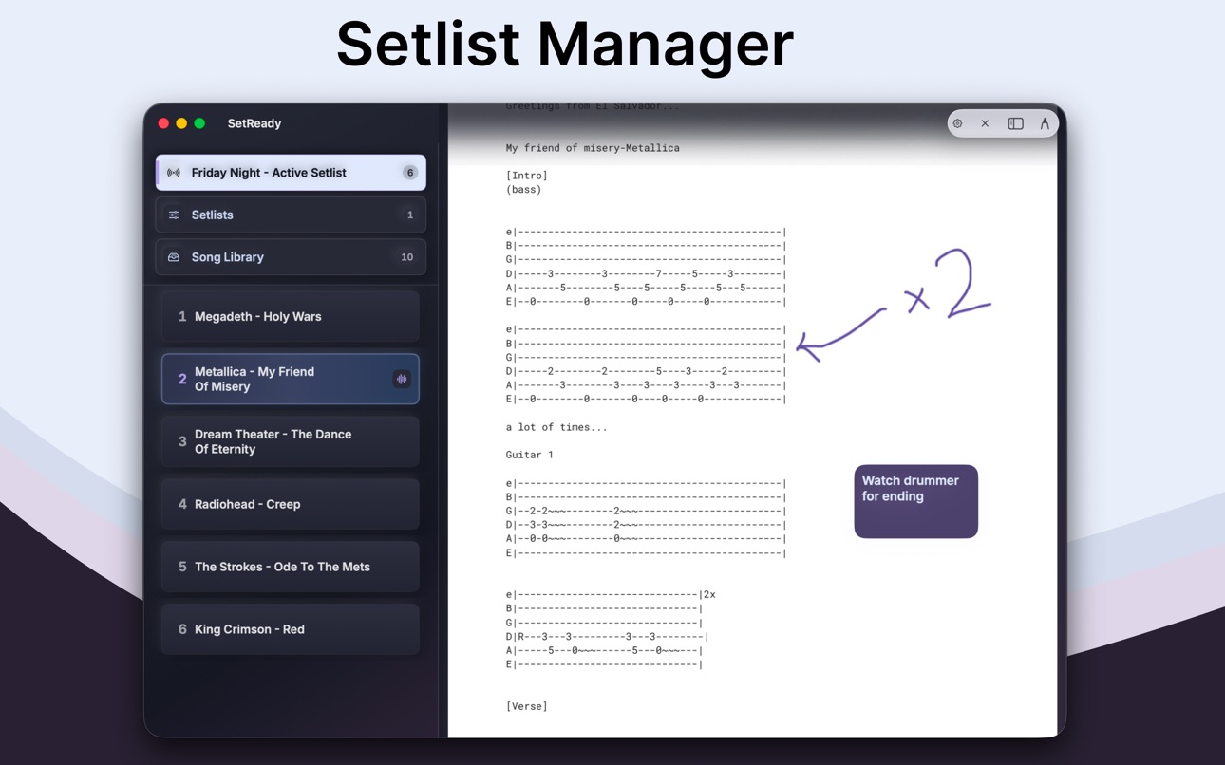Click the X icon in the floating toolbar
Screen dimensions: 1225x765
pos(985,123)
